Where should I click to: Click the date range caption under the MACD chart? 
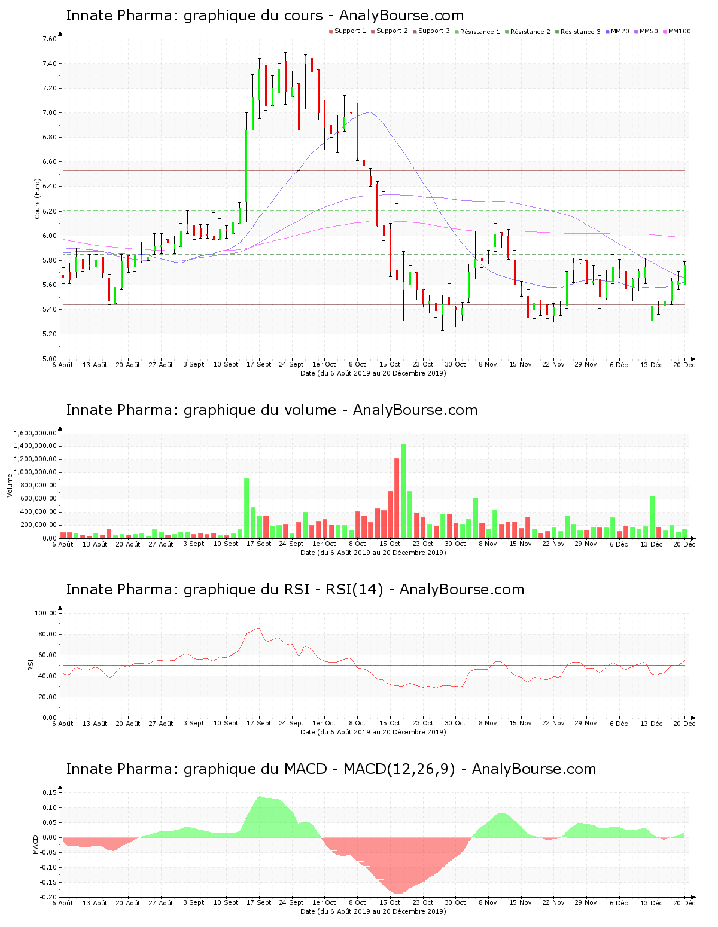[373, 911]
